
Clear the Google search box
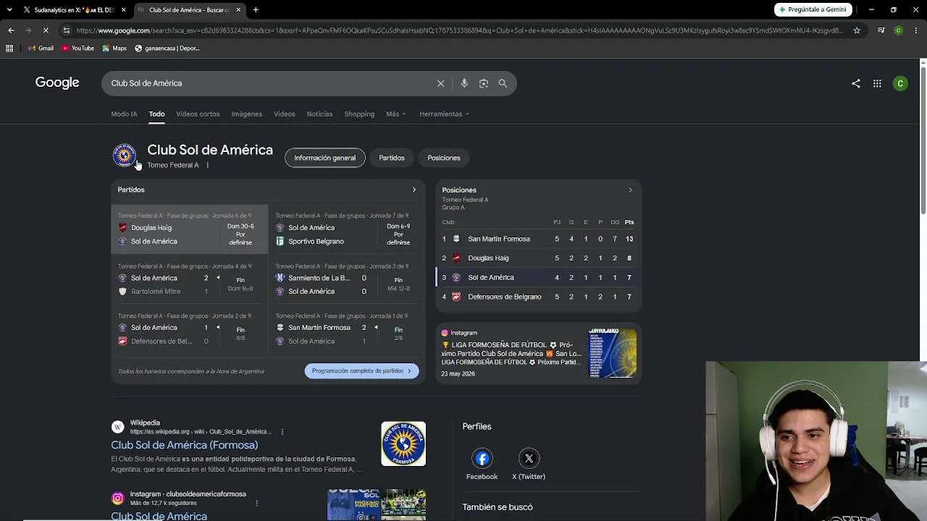[x=440, y=83]
